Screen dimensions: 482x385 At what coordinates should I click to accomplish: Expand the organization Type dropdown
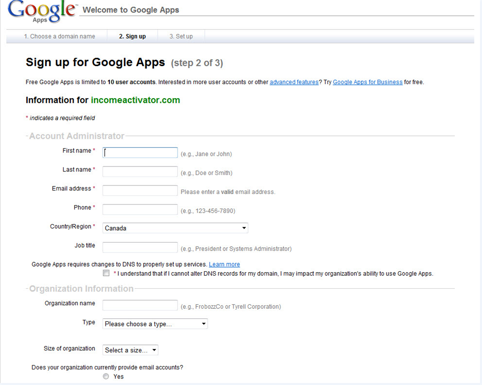click(155, 324)
